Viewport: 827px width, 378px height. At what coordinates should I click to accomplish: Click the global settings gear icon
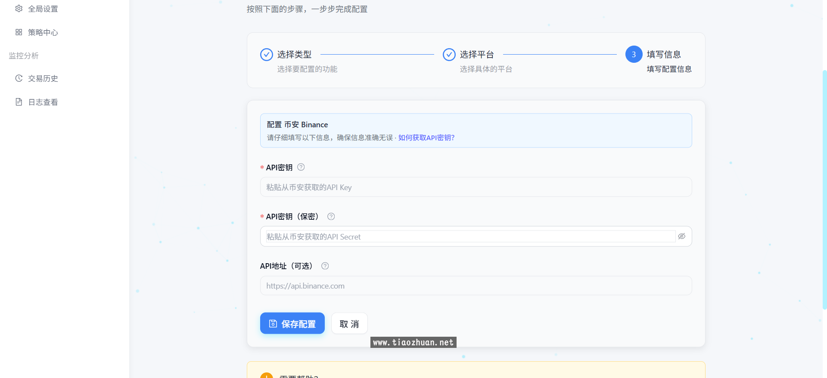(19, 9)
